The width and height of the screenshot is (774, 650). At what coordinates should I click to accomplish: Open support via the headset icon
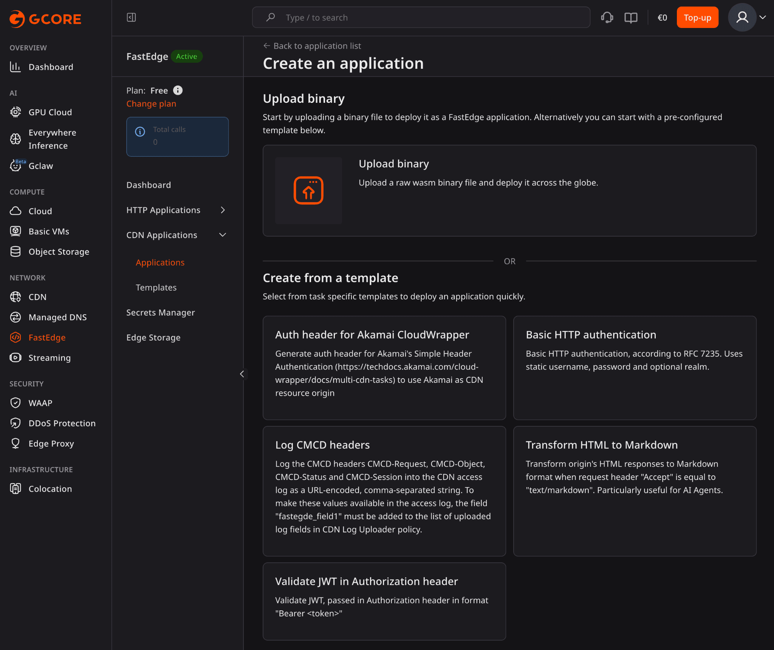[607, 17]
